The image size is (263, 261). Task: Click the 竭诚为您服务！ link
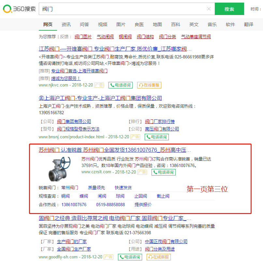coord(66,78)
